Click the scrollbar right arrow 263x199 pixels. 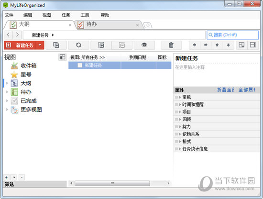coord(168,183)
